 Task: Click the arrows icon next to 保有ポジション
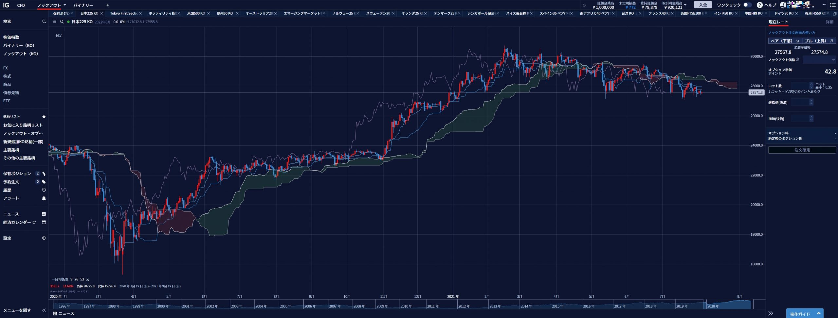(44, 174)
